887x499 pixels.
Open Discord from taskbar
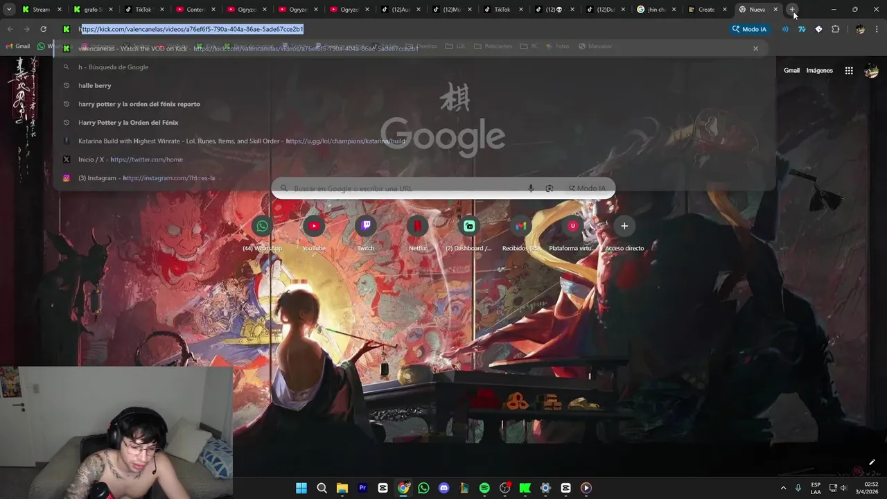(x=443, y=488)
